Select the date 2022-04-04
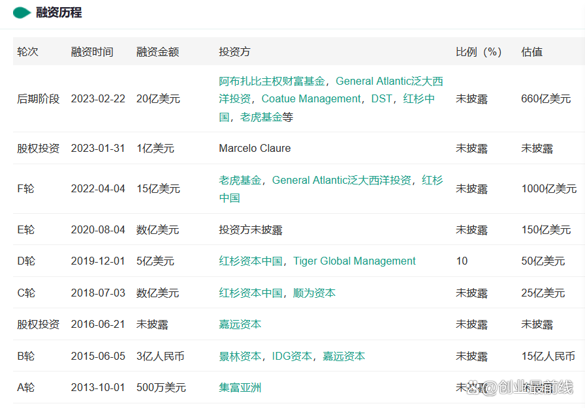The width and height of the screenshot is (585, 408). (98, 189)
